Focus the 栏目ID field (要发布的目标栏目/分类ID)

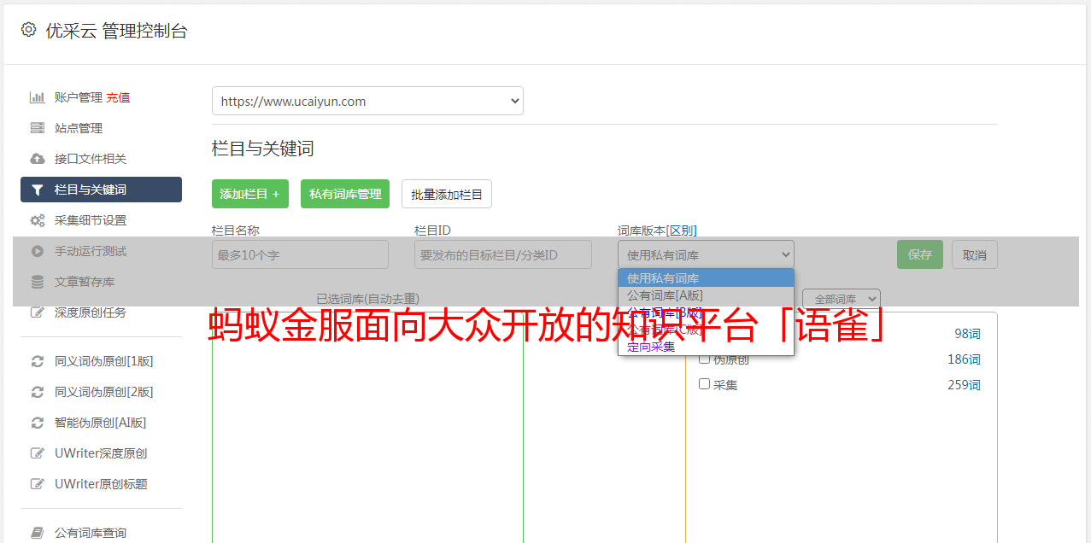click(x=503, y=254)
